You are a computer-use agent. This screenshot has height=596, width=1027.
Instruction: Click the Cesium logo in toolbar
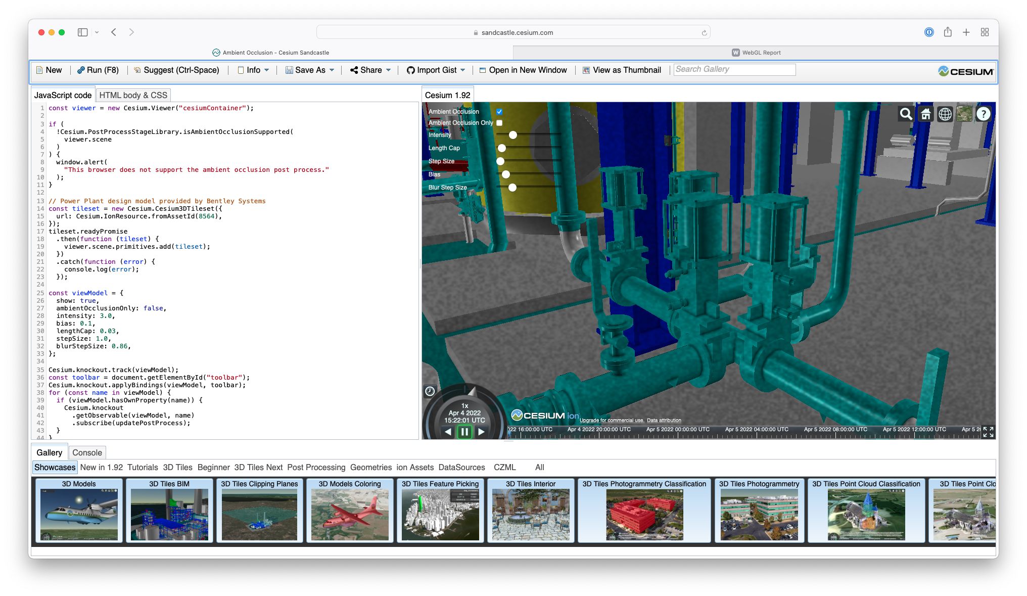[x=965, y=71]
